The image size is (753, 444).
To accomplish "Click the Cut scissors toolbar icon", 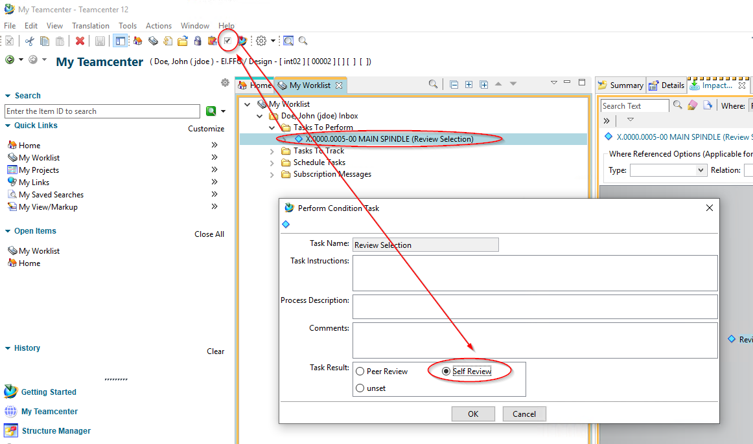I will click(29, 41).
